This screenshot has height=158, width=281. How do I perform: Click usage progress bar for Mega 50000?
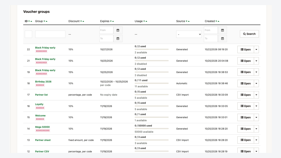click(151, 129)
